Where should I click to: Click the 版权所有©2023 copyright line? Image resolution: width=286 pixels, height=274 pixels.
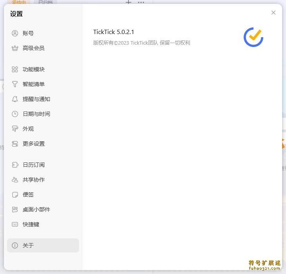[x=141, y=43]
